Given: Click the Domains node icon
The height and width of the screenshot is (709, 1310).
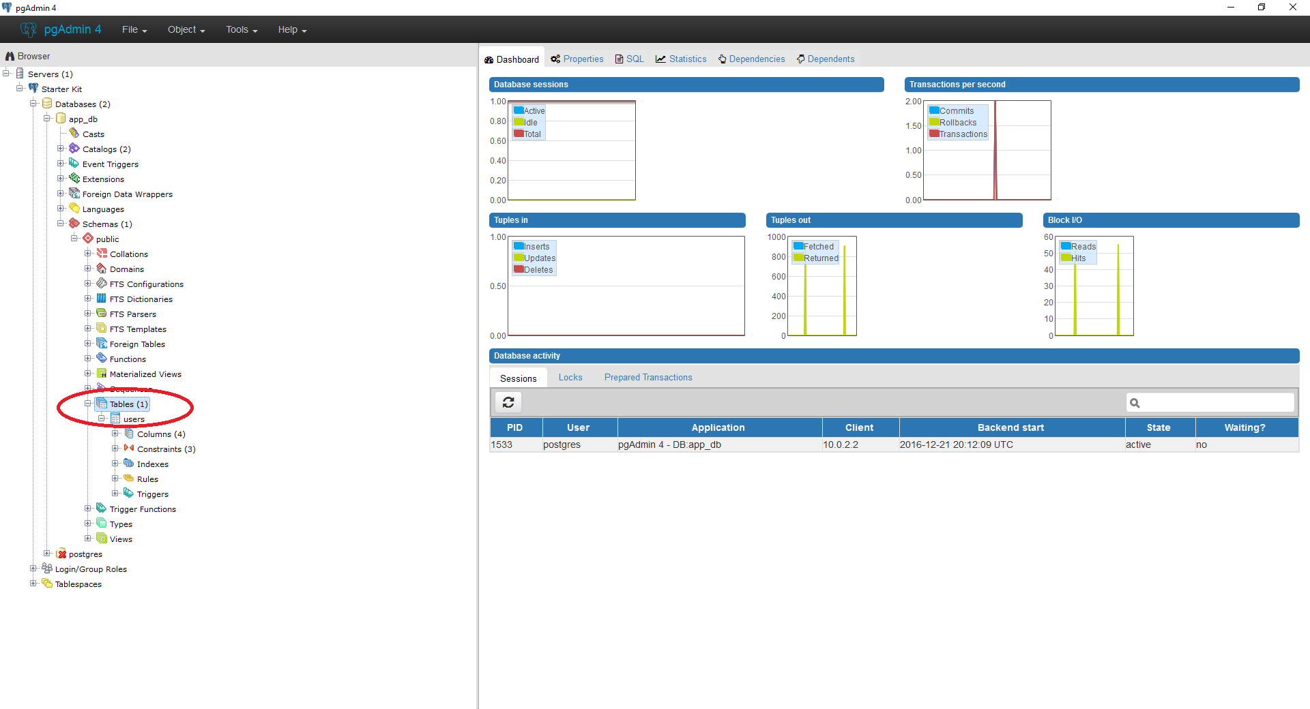Looking at the screenshot, I should 102,269.
